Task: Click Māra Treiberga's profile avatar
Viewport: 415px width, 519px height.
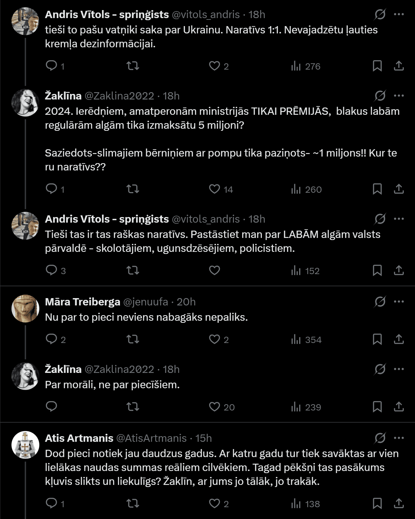Action: [x=25, y=309]
